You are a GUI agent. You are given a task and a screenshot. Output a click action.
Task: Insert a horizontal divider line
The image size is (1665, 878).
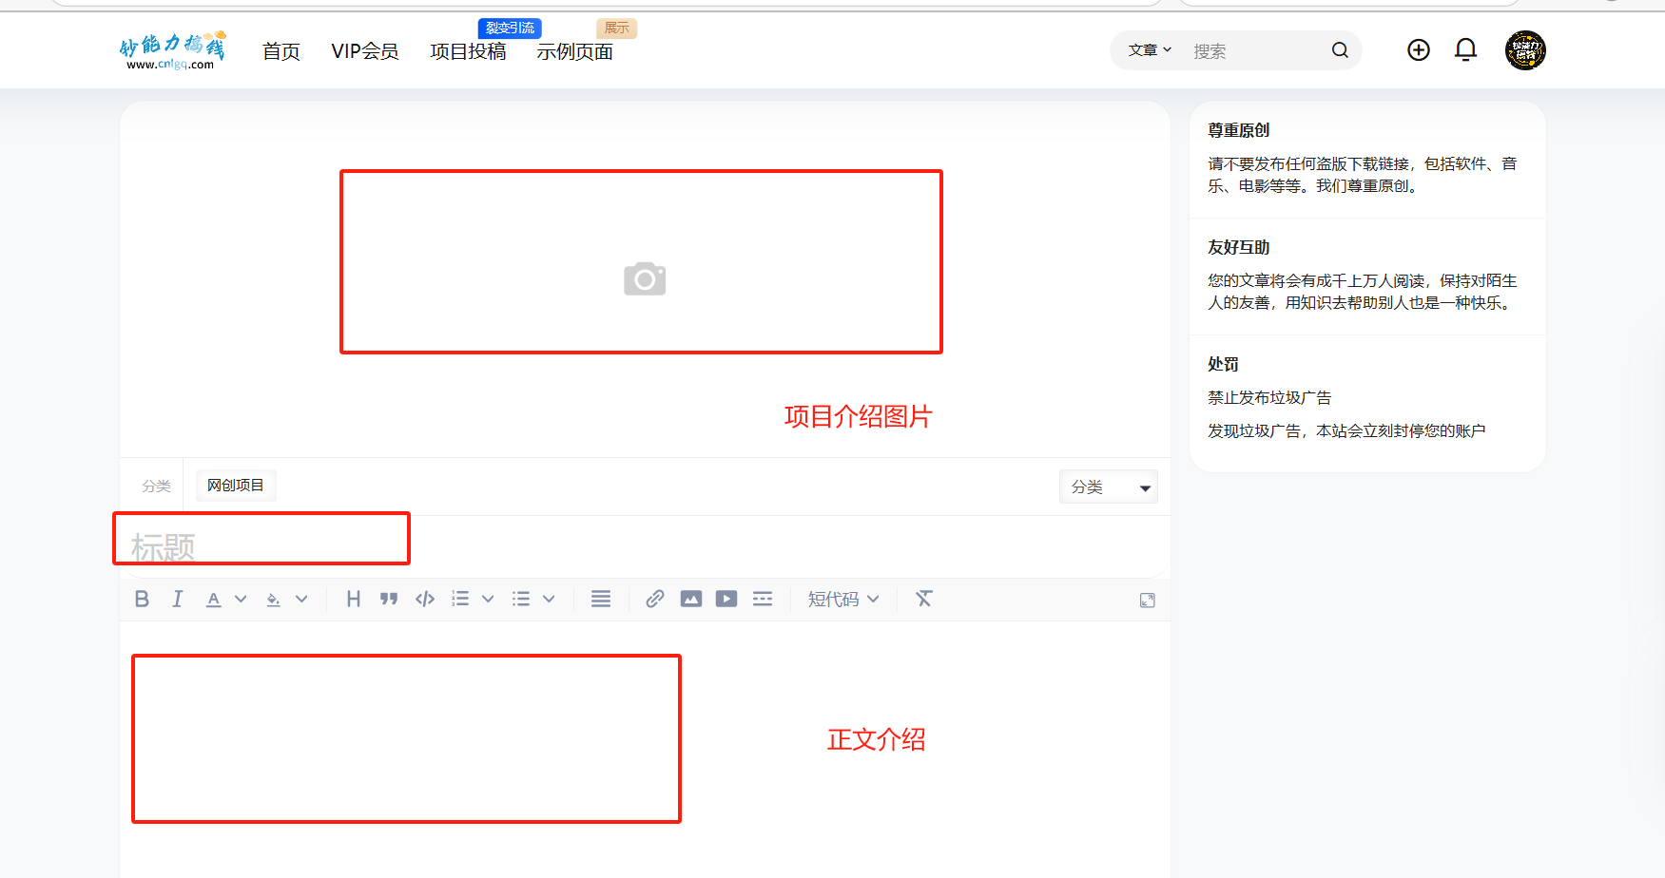tap(763, 599)
